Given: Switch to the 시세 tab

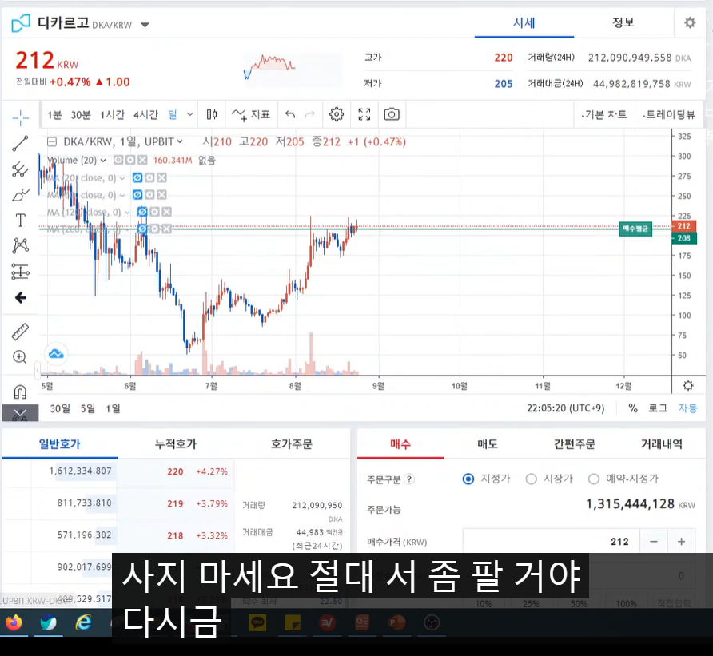Looking at the screenshot, I should point(524,22).
